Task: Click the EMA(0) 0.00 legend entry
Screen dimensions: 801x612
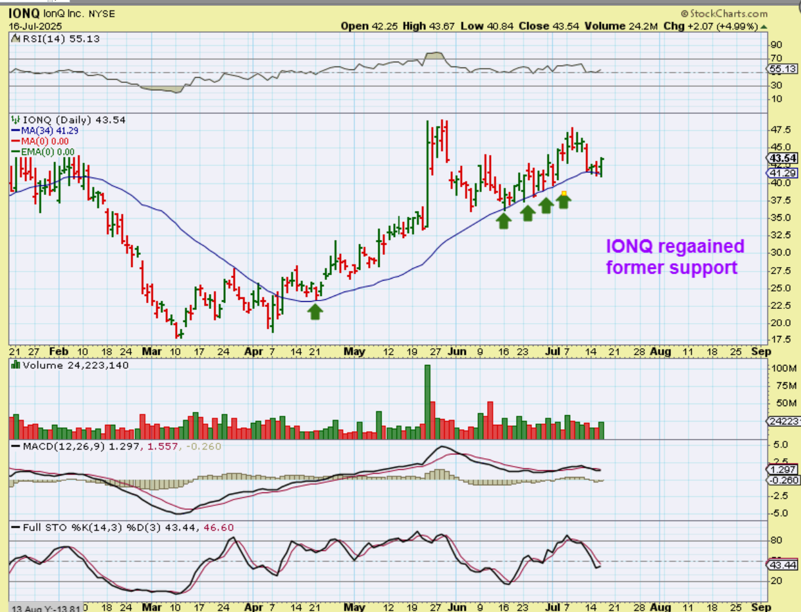Action: pos(44,153)
